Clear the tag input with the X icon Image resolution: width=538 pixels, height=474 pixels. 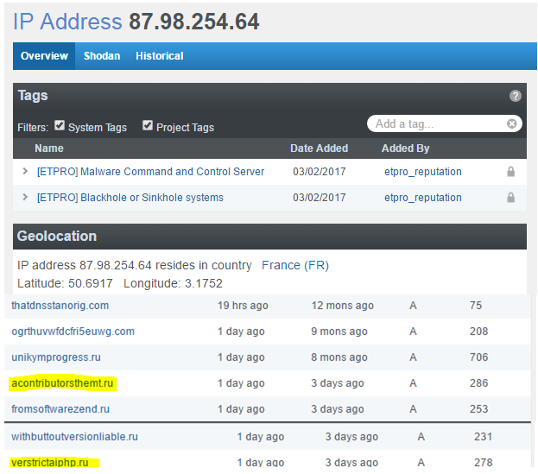click(x=511, y=124)
